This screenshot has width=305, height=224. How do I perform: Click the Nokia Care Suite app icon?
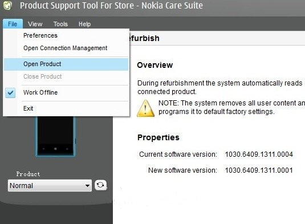point(8,5)
